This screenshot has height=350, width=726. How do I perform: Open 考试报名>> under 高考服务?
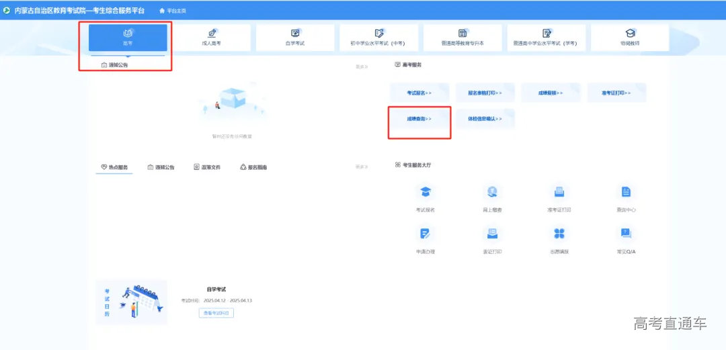(x=419, y=93)
